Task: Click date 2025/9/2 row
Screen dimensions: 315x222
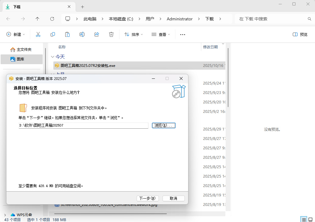Action: pos(214,111)
